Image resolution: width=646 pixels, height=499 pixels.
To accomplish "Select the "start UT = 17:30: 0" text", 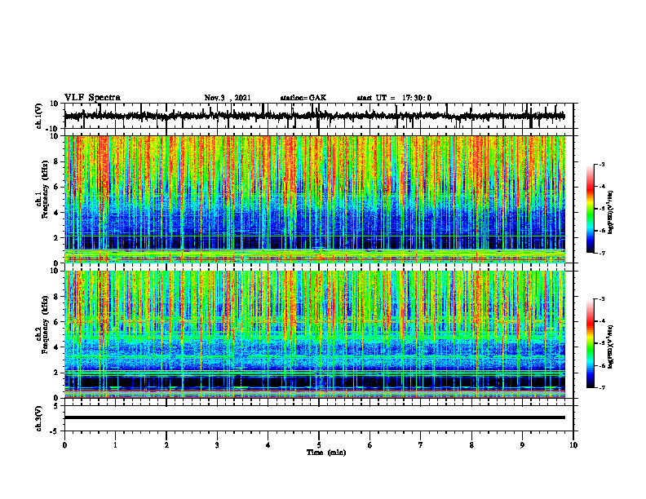I will point(394,98).
